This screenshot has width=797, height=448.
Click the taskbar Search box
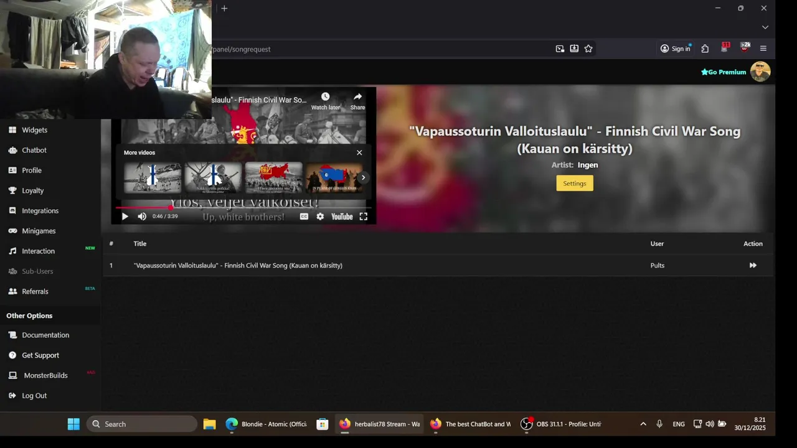tap(142, 424)
